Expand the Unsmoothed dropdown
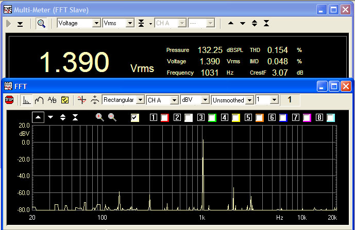 [250, 100]
